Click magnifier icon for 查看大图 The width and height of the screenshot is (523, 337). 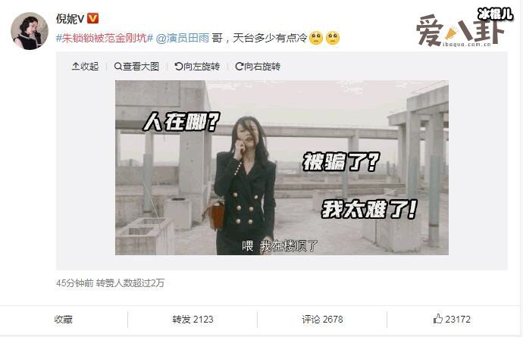pos(117,67)
